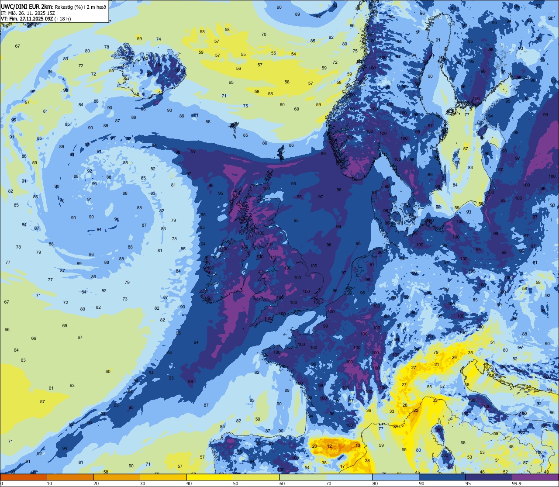Click the pale yellow 50–60 legend segment

[256, 477]
